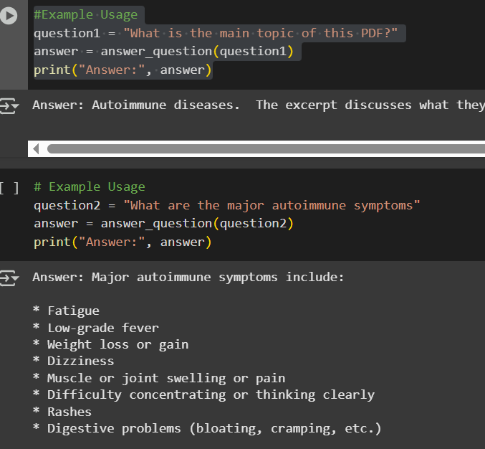Click the print line in the second cell

(123, 242)
